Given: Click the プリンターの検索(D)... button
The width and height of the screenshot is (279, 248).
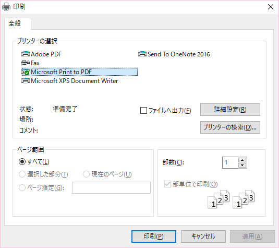Looking at the screenshot, I should click(230, 127).
